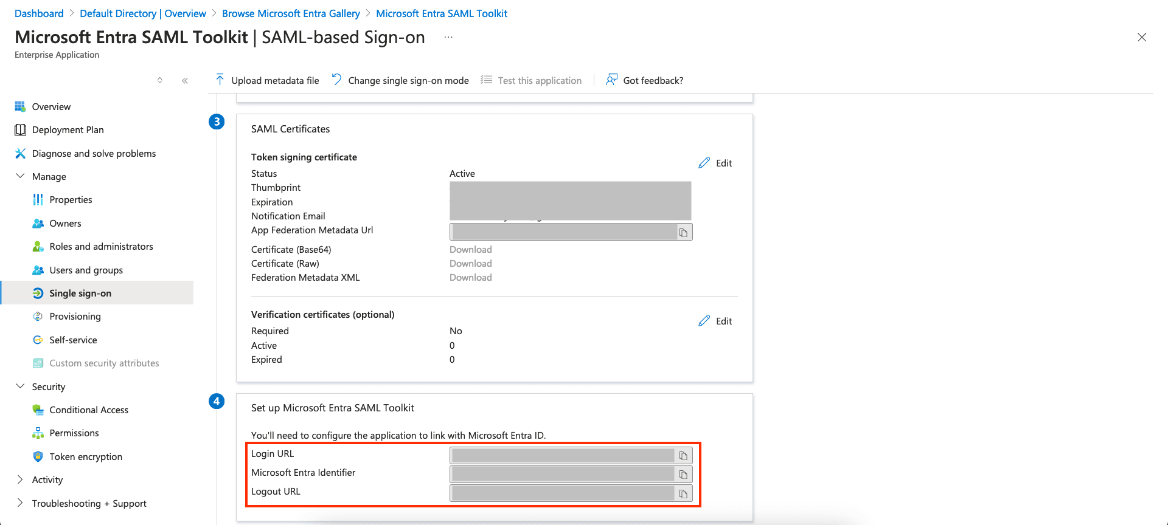Screen dimensions: 1168x525
Task: Click the Change single sign-on mode undo icon
Action: tap(336, 80)
